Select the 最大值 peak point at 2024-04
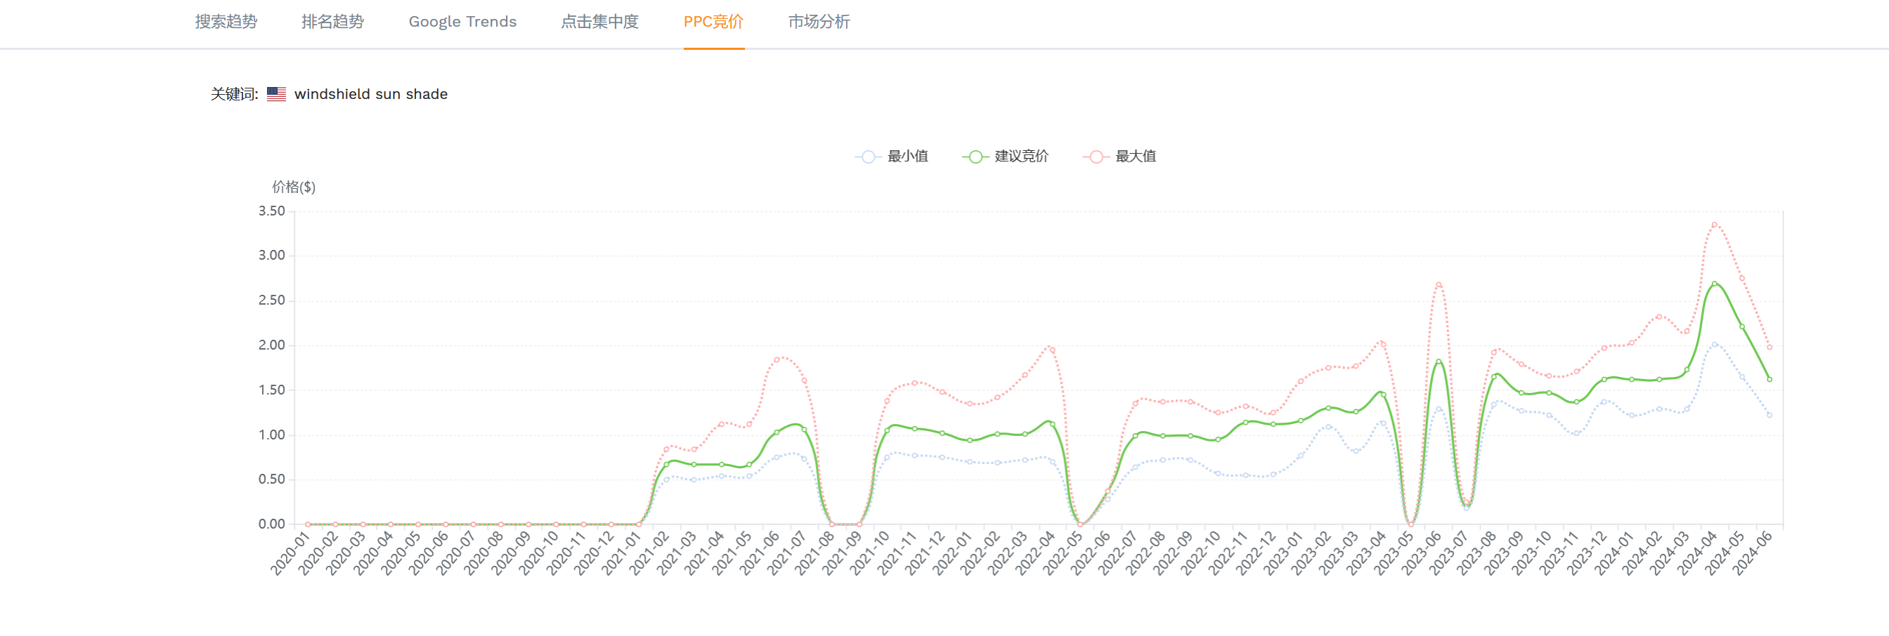Image resolution: width=1889 pixels, height=636 pixels. click(1714, 225)
